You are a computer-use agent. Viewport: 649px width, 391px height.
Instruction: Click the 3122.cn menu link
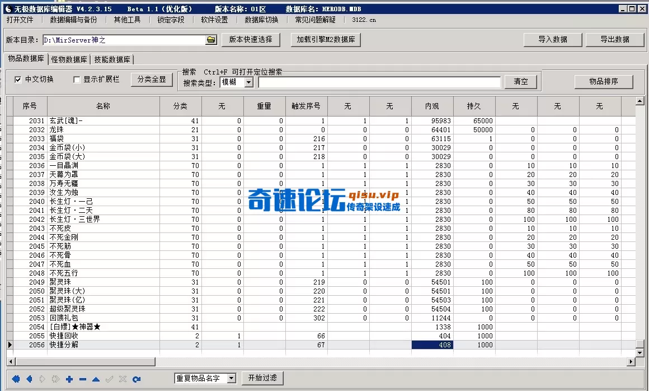[x=364, y=20]
